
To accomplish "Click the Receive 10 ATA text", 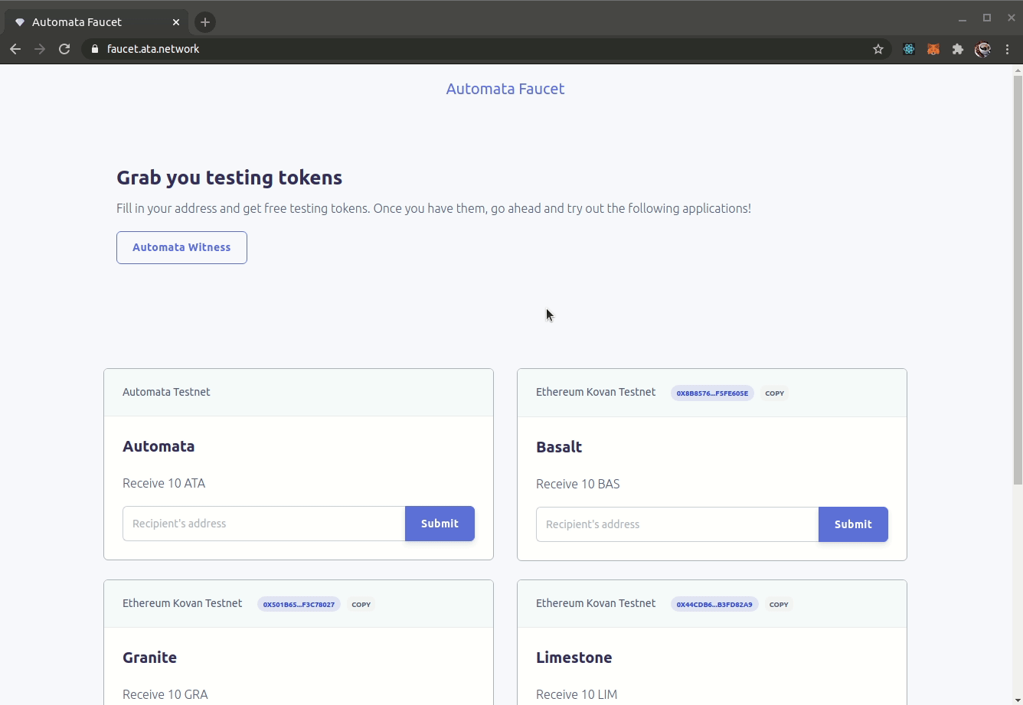I will [x=164, y=483].
